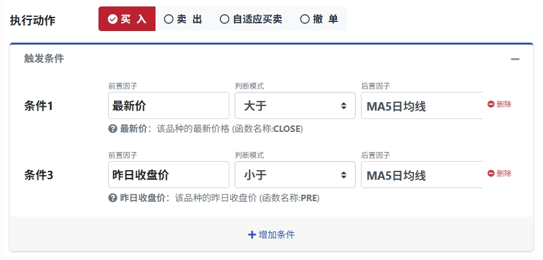
Task: Click the help icon beside 最新价 description
Action: point(113,129)
